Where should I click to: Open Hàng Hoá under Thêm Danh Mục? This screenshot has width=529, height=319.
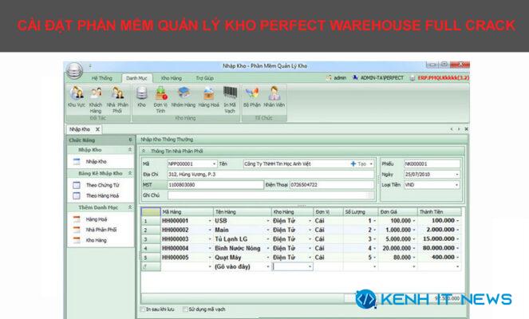coord(97,219)
